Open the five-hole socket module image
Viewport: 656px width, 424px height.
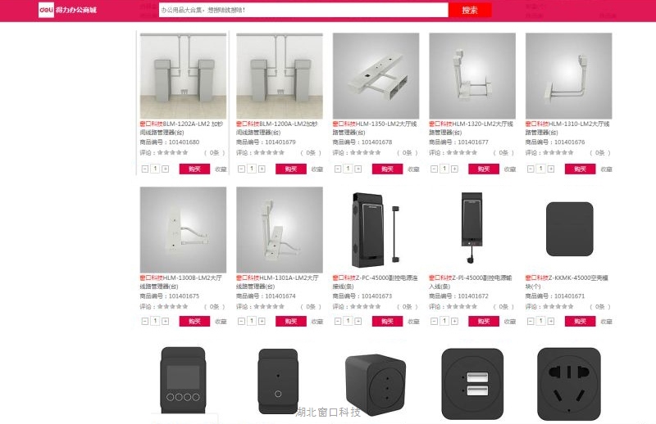click(569, 383)
